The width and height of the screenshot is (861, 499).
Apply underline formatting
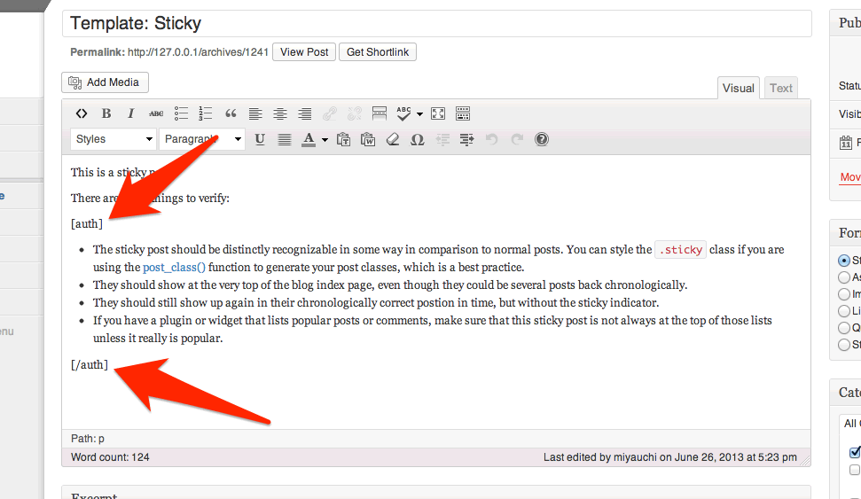tap(260, 139)
